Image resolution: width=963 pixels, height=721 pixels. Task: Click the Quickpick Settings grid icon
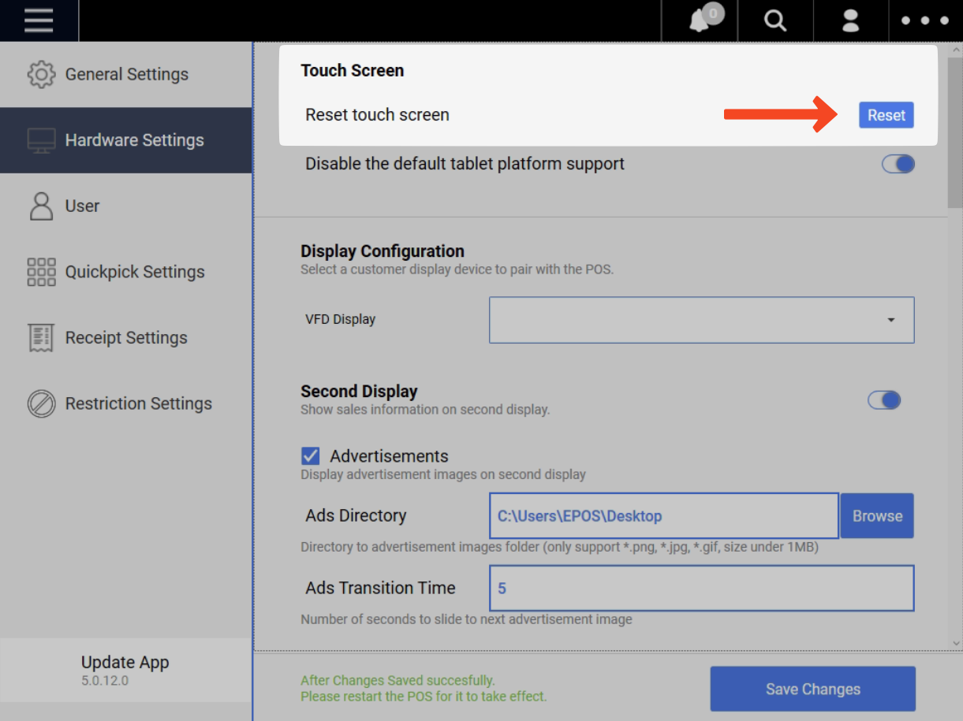pos(41,272)
